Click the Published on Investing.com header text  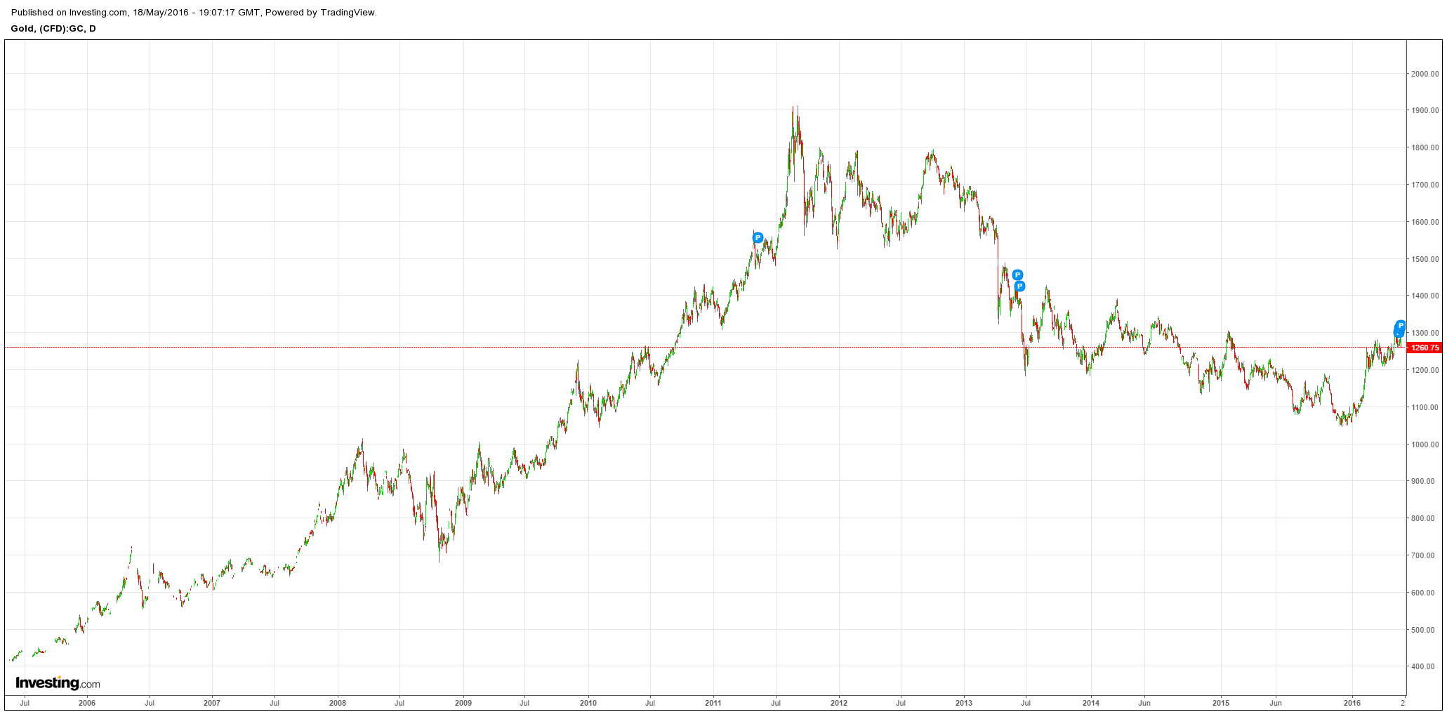194,13
